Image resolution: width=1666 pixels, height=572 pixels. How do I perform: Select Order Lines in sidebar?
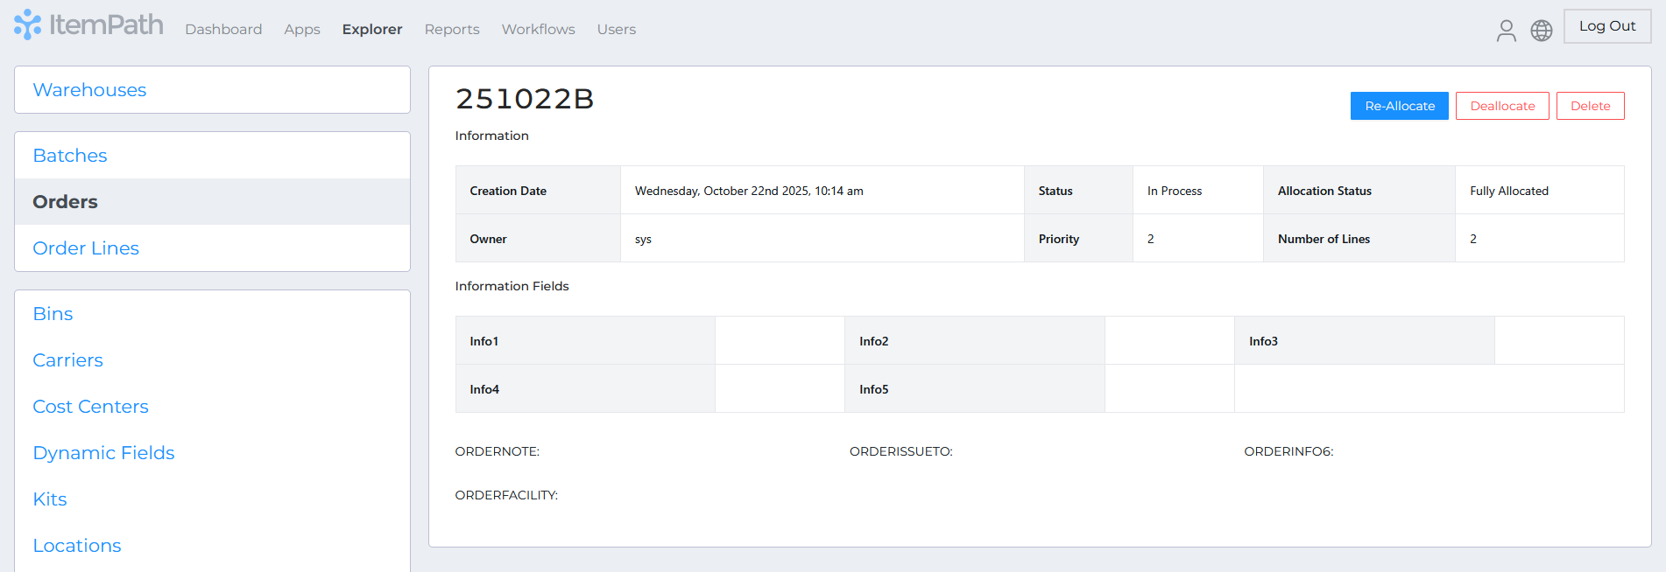[x=86, y=248]
